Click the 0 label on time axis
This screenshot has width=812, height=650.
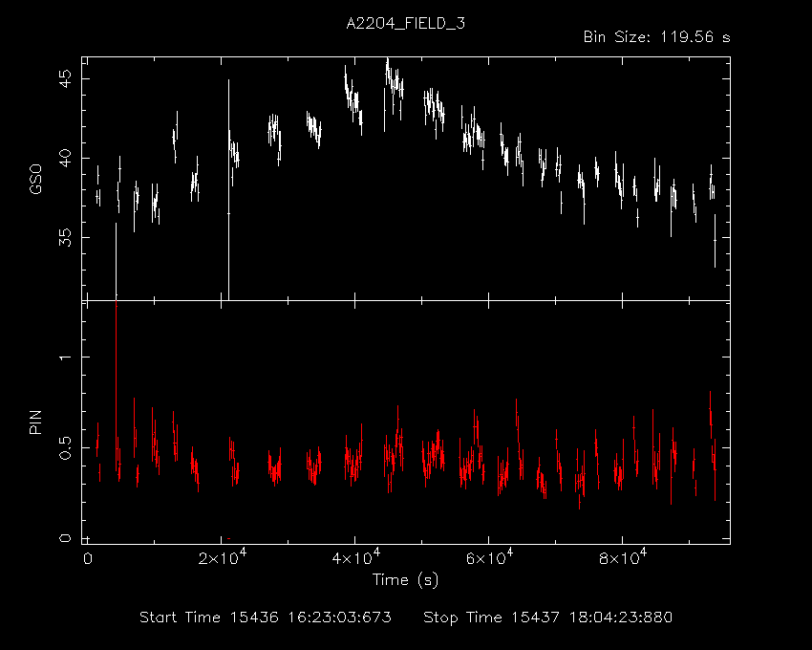88,558
